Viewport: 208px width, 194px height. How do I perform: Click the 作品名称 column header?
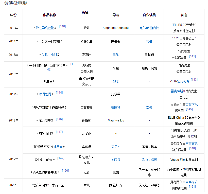(x=49, y=15)
